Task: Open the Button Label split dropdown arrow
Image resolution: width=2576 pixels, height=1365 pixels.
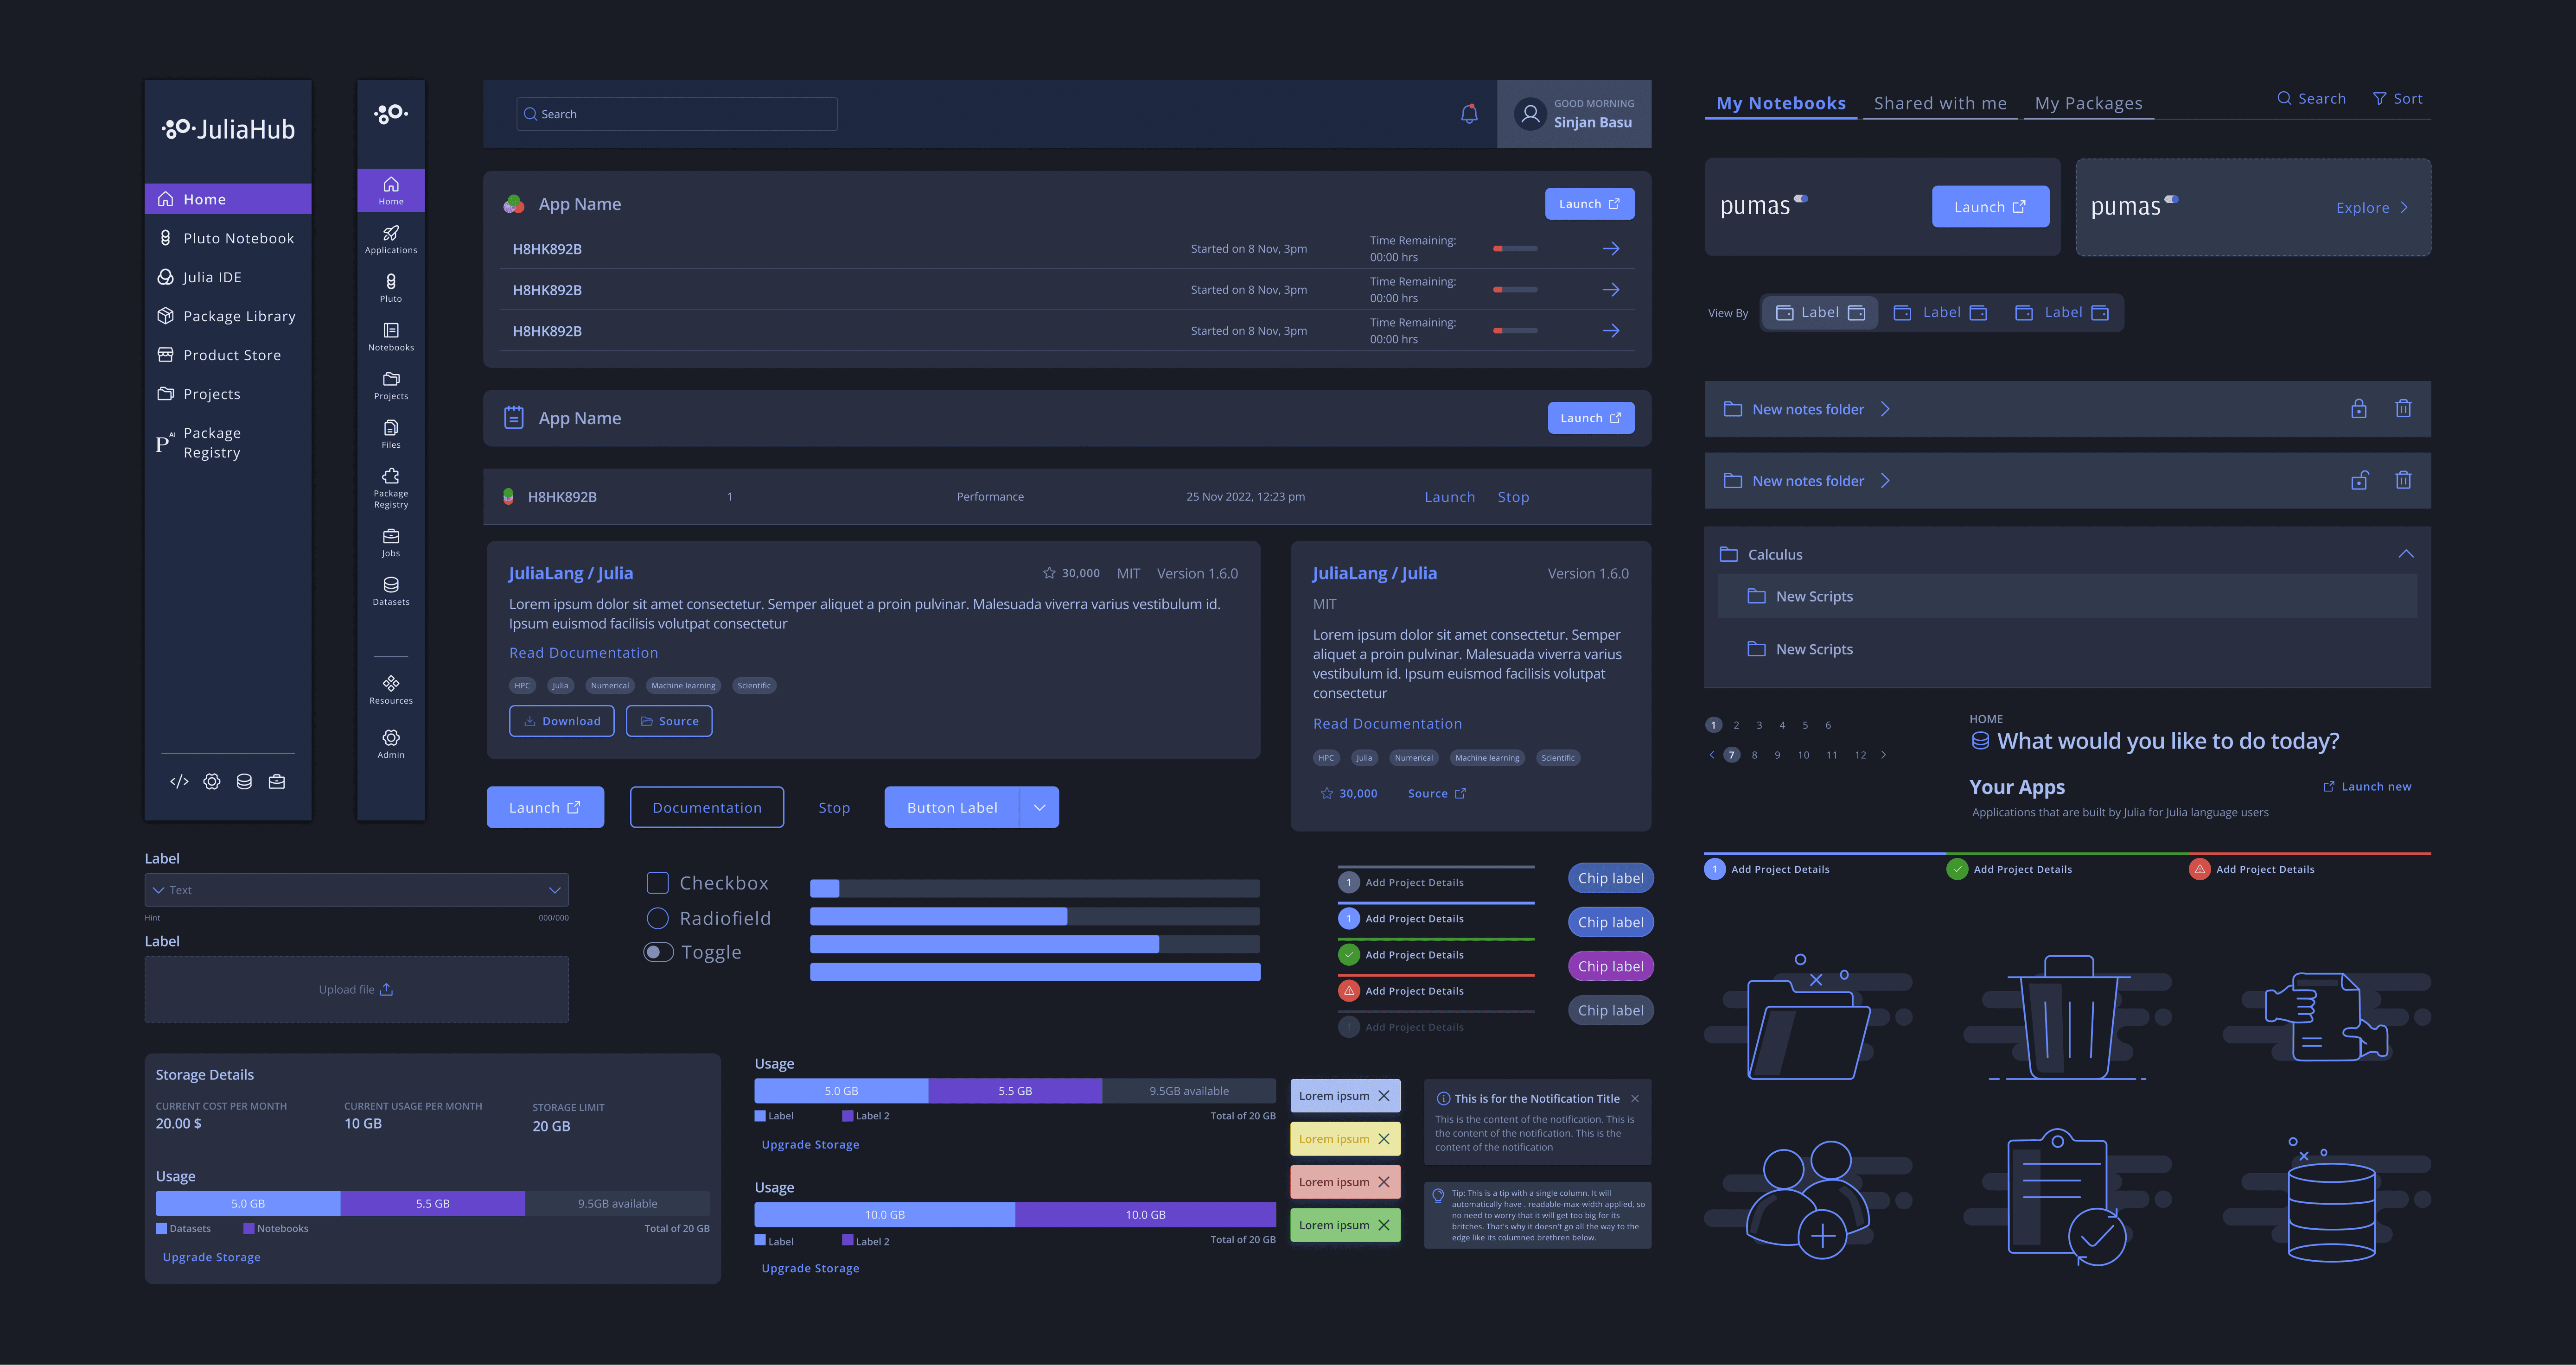Action: pos(1039,808)
